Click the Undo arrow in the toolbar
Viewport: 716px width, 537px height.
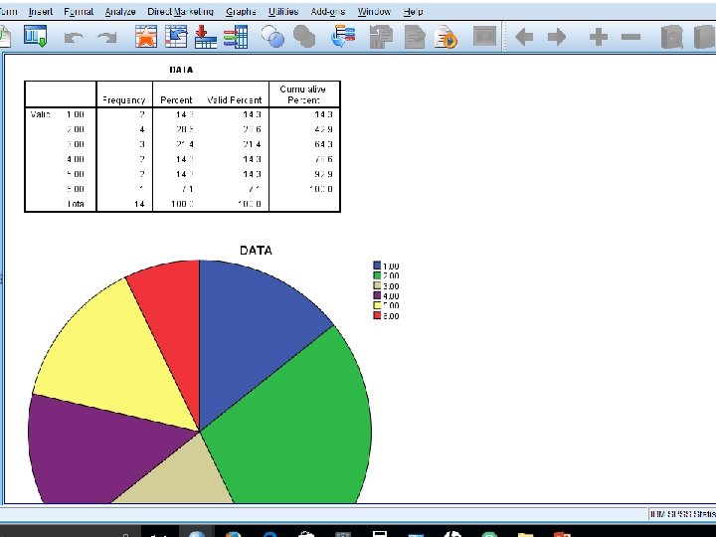click(x=74, y=38)
